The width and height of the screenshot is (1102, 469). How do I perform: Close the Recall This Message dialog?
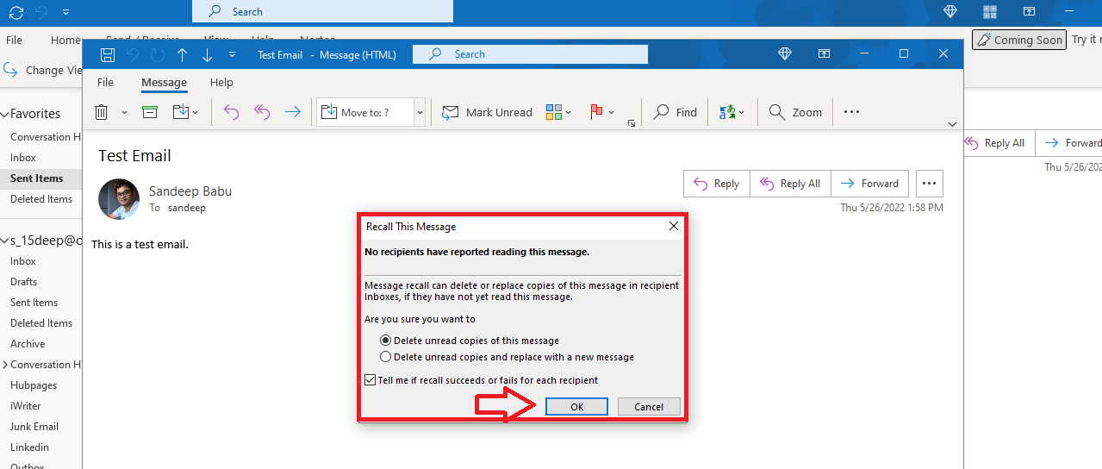pos(673,227)
